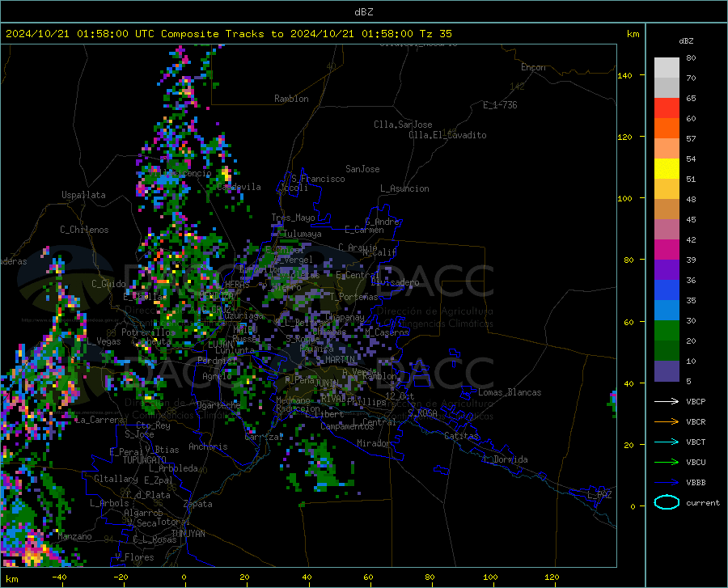Screen dimensions: 728x588
Task: Click the white VBCP arrow in legend
Action: coord(667,401)
